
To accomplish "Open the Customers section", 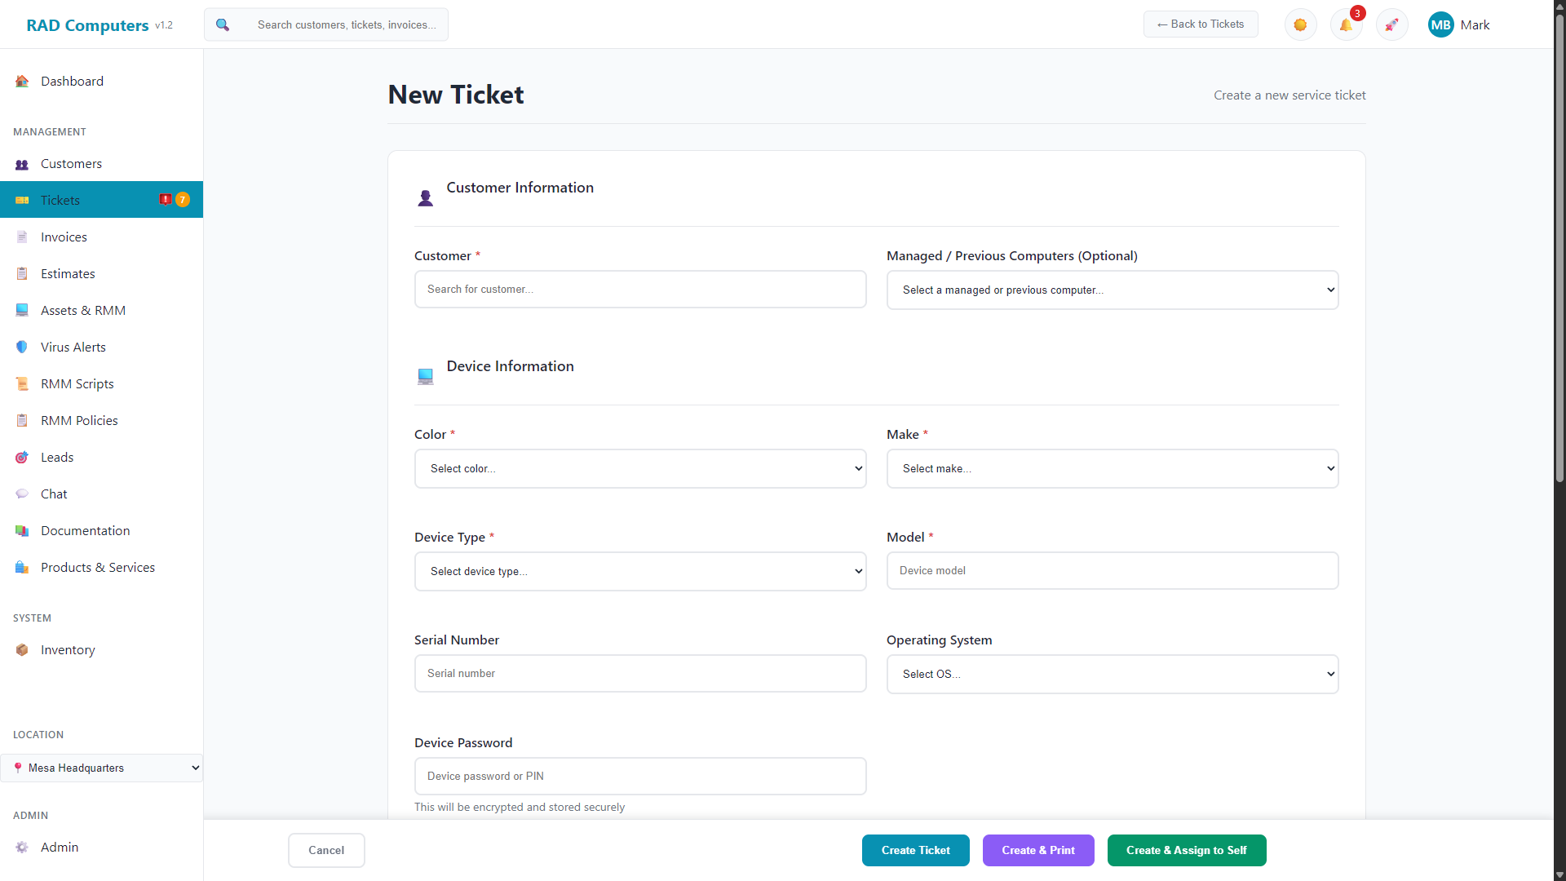I will [x=71, y=163].
